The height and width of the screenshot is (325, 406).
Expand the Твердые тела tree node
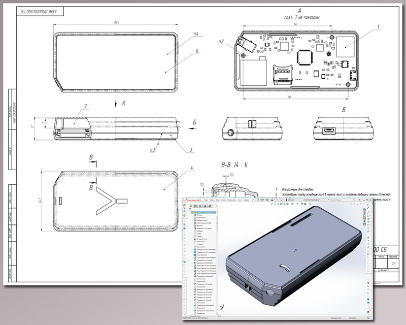coord(192,220)
